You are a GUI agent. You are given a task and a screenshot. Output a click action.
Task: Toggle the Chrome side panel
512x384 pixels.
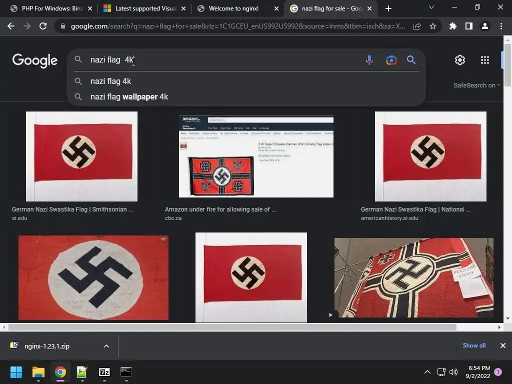[x=469, y=26]
